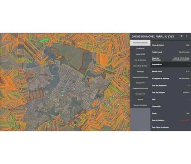Screen dimensions: 191x164
Task: Click the edit pencil icon in panel header
Action: (x=181, y=36)
